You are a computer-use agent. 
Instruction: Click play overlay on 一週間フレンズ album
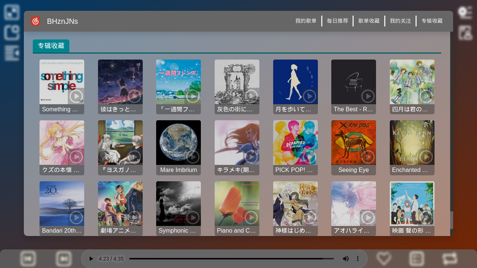(x=193, y=96)
